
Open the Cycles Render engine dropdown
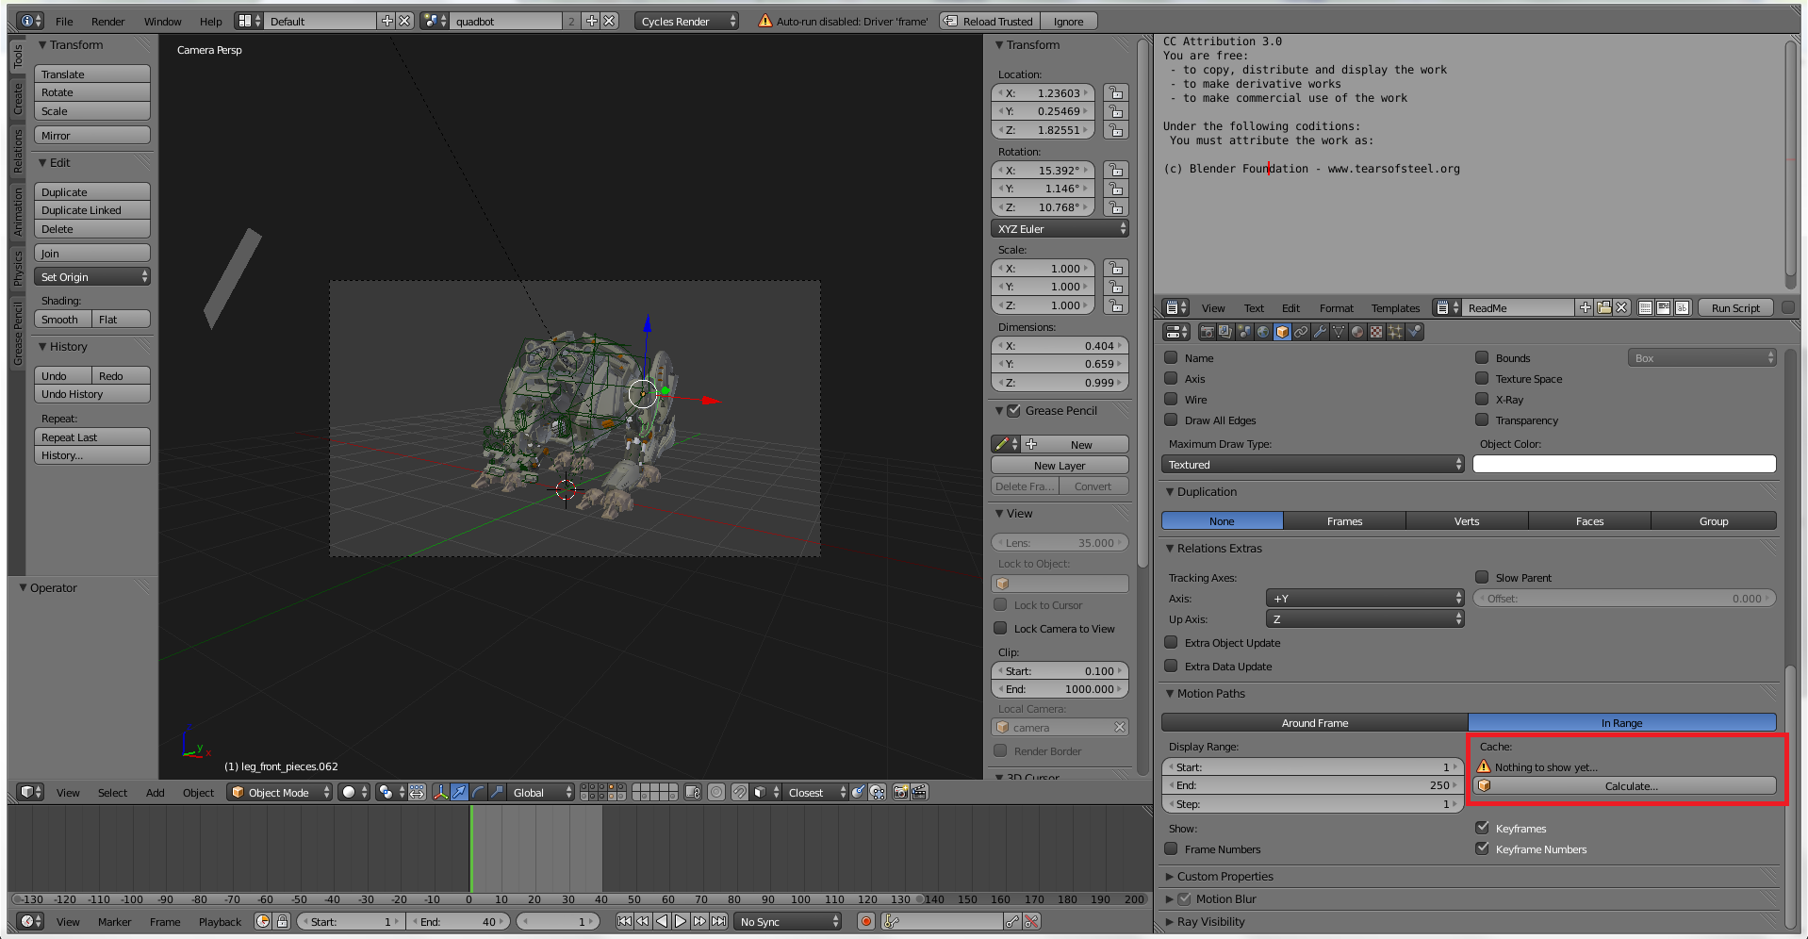[685, 21]
